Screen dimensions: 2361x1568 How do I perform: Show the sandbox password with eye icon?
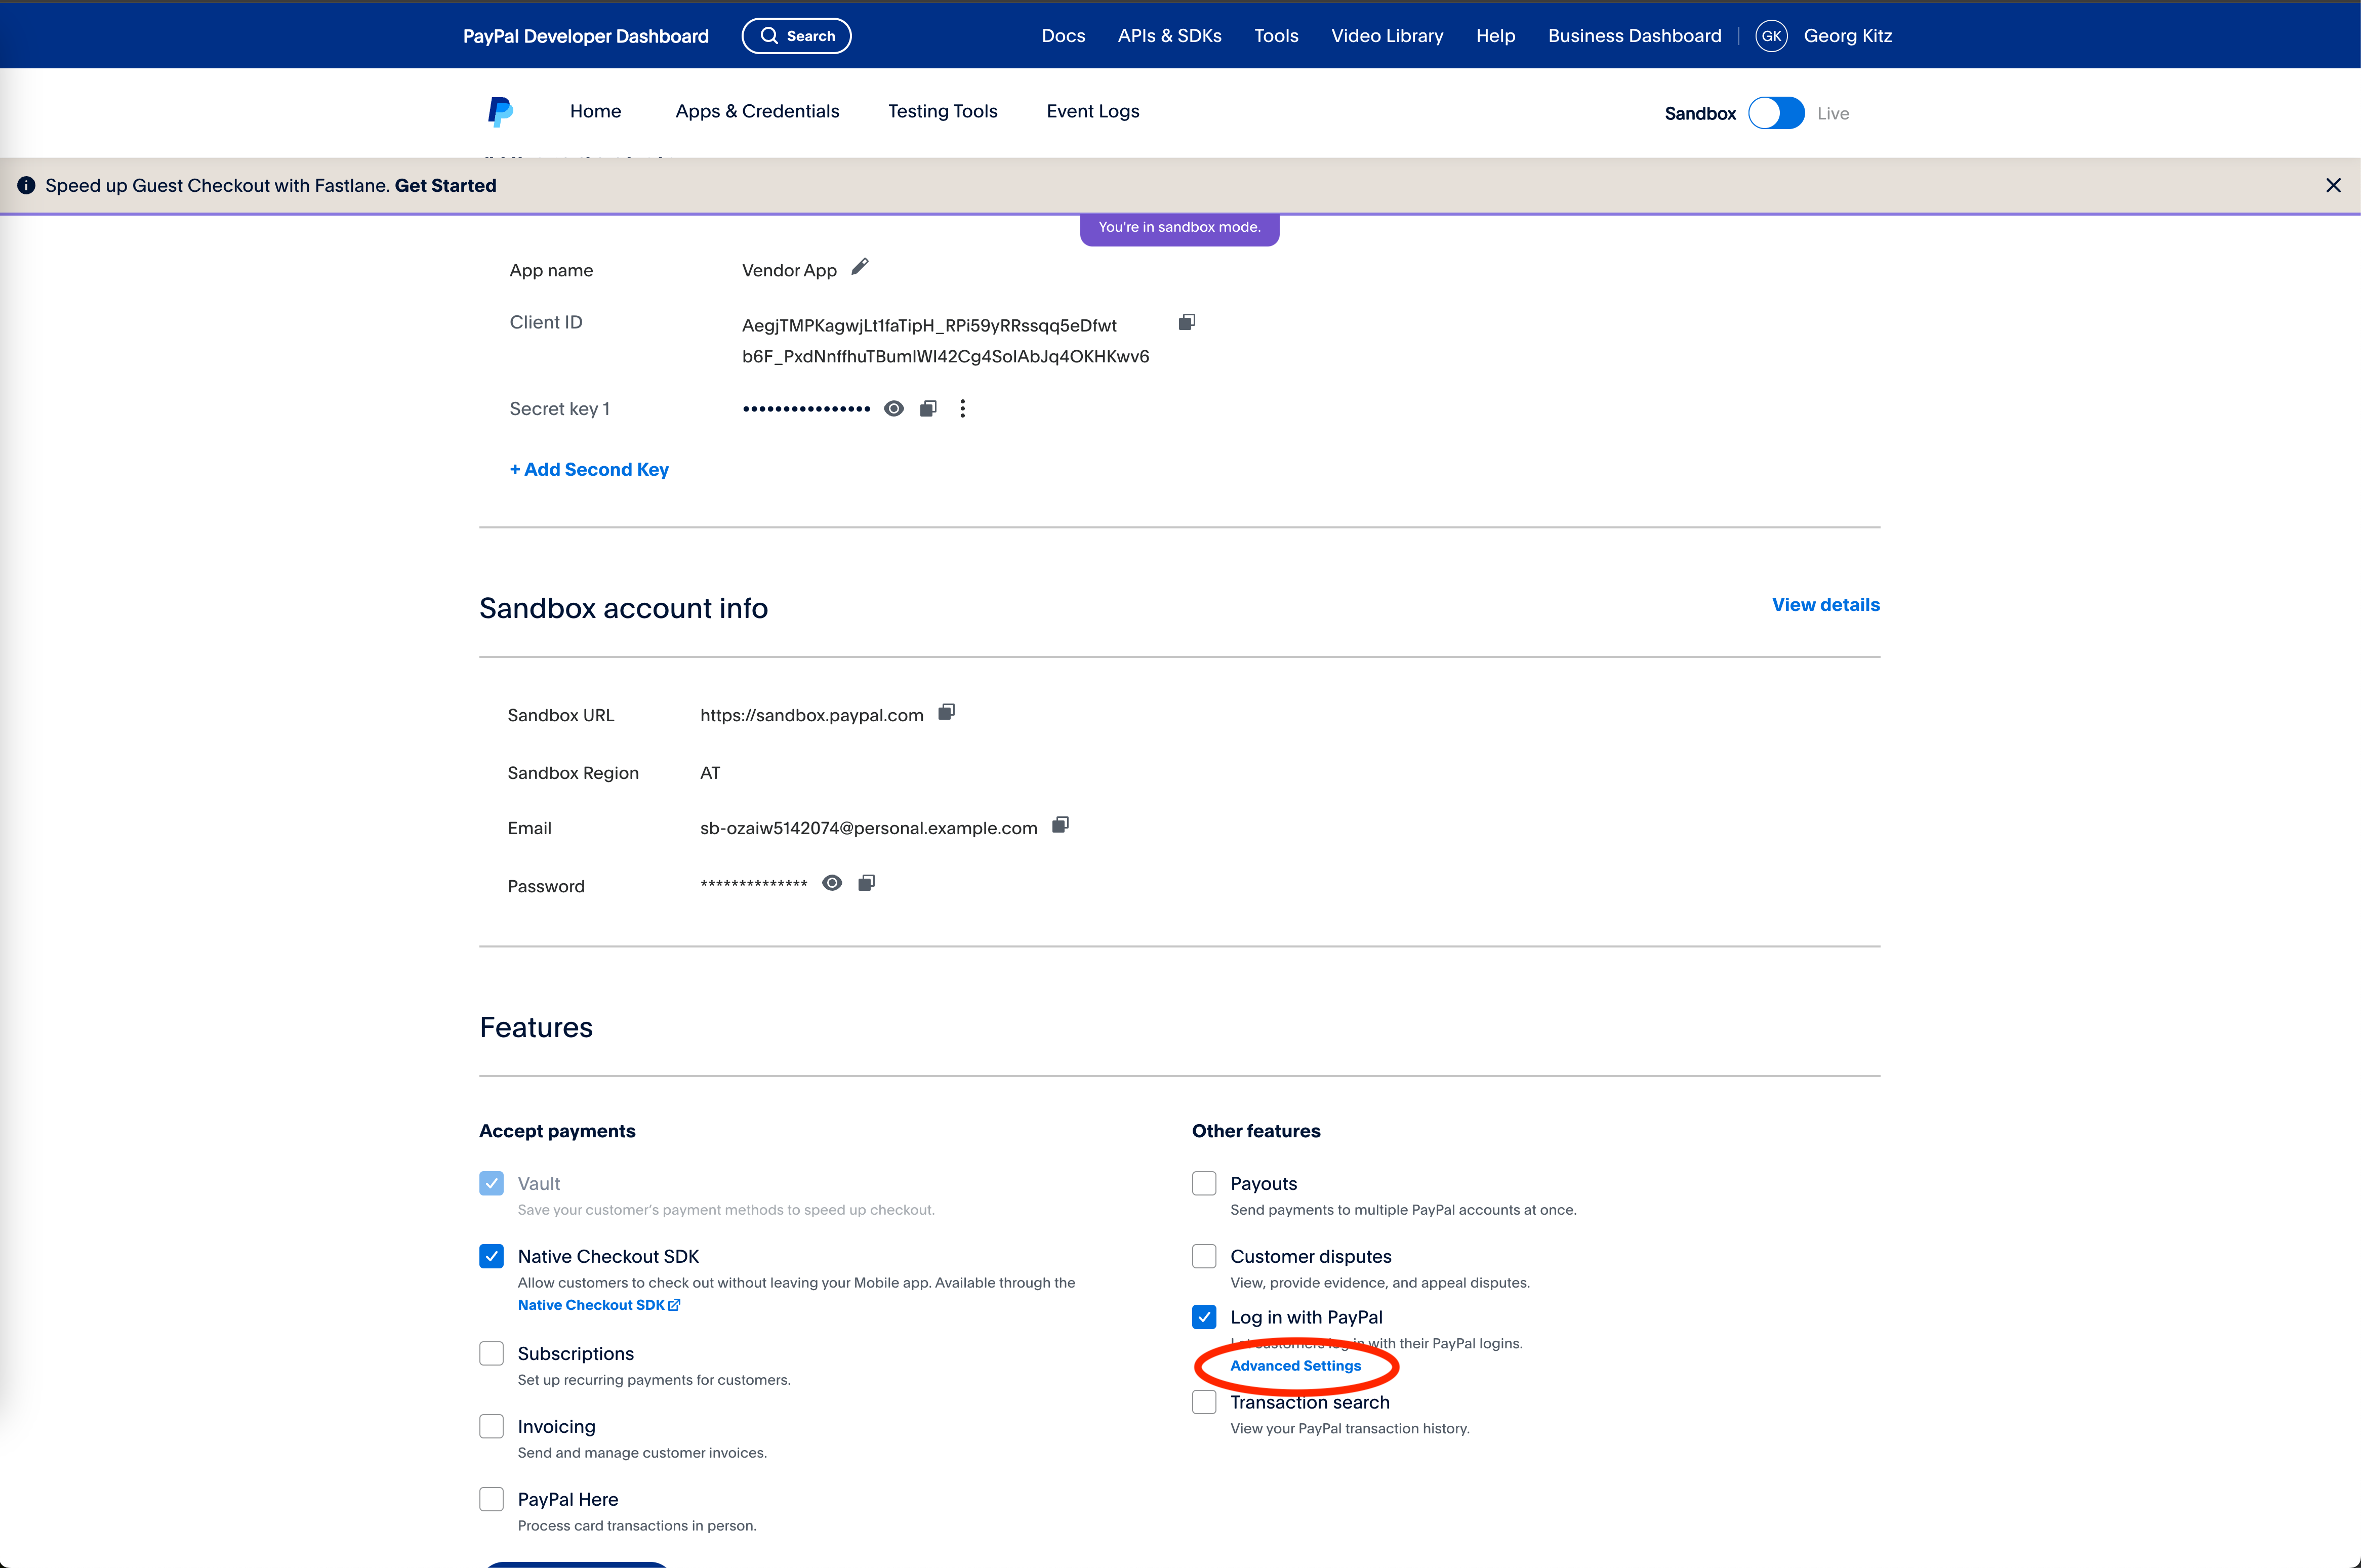point(832,883)
